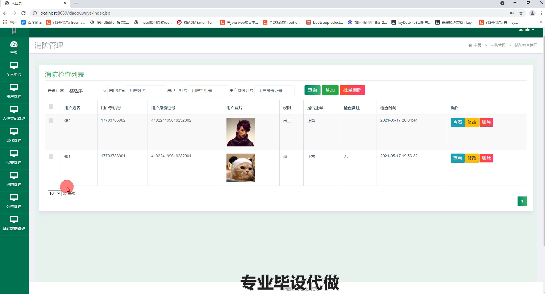Open 张1 cat photo thumbnail
This screenshot has width=545, height=294.
241,168
